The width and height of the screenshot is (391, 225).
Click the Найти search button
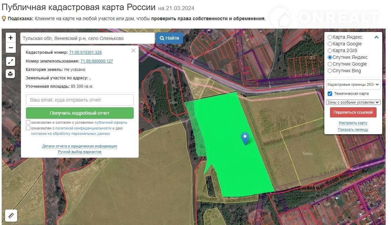tap(169, 38)
